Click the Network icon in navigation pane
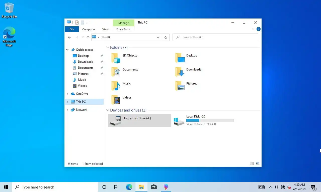The image size is (321, 192). point(73,110)
